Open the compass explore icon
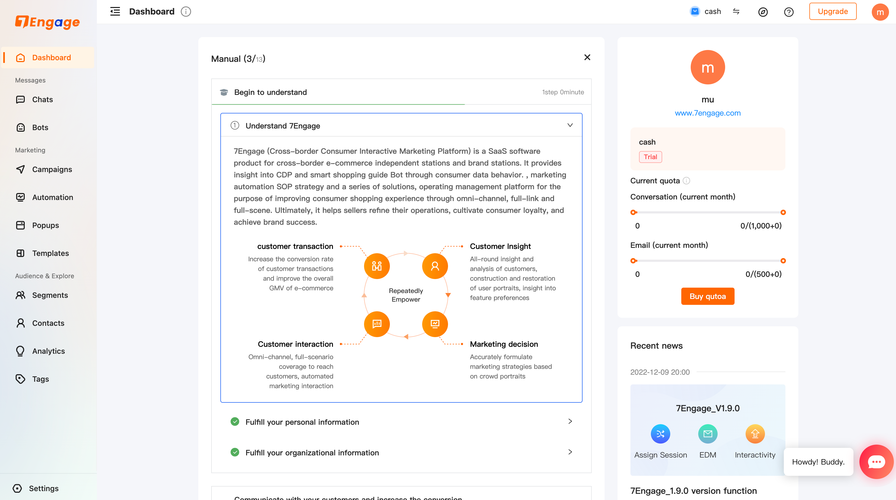Image resolution: width=896 pixels, height=500 pixels. point(763,12)
